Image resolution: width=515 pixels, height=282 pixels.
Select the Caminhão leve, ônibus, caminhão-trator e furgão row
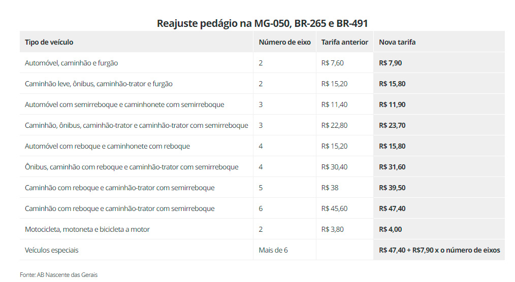(262, 84)
